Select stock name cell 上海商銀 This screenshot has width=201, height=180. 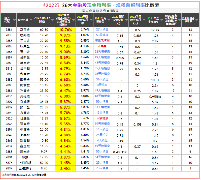coord(25,163)
